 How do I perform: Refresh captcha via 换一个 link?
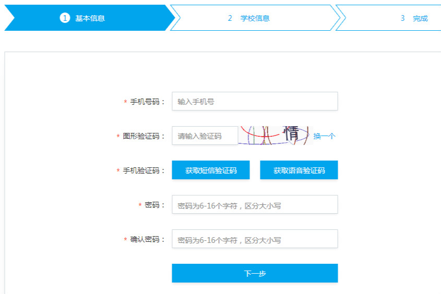coord(324,136)
